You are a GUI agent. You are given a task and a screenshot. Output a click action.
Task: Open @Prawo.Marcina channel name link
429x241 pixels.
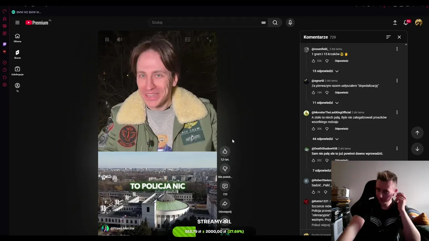coord(122,228)
